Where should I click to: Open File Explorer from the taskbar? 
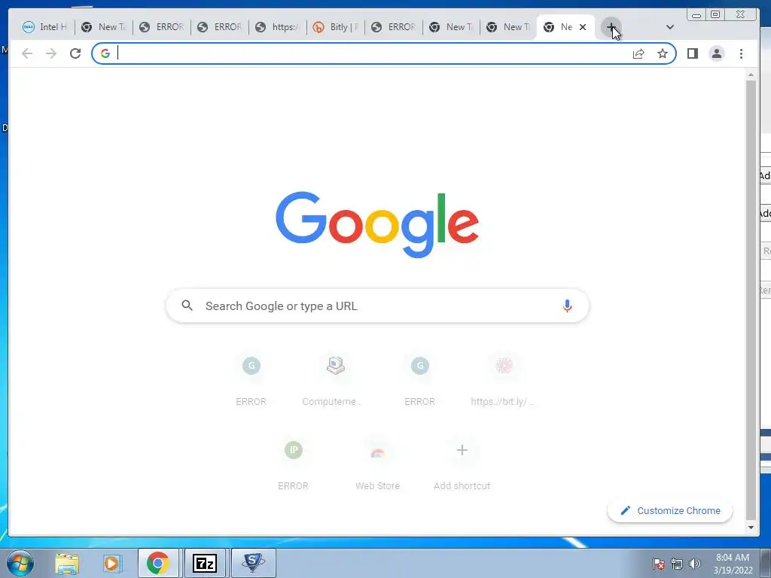[67, 563]
